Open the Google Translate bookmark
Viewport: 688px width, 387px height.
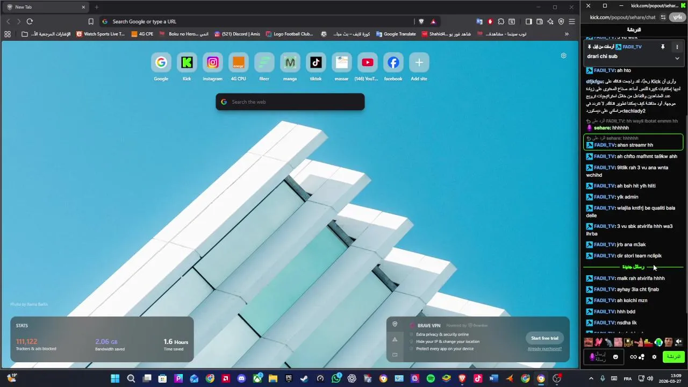pyautogui.click(x=396, y=34)
